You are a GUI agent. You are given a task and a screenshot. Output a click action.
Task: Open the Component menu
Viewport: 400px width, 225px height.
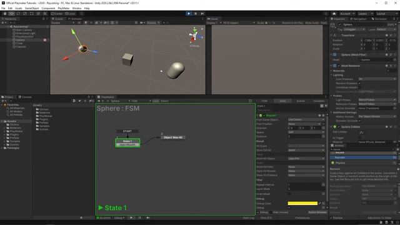coord(48,8)
